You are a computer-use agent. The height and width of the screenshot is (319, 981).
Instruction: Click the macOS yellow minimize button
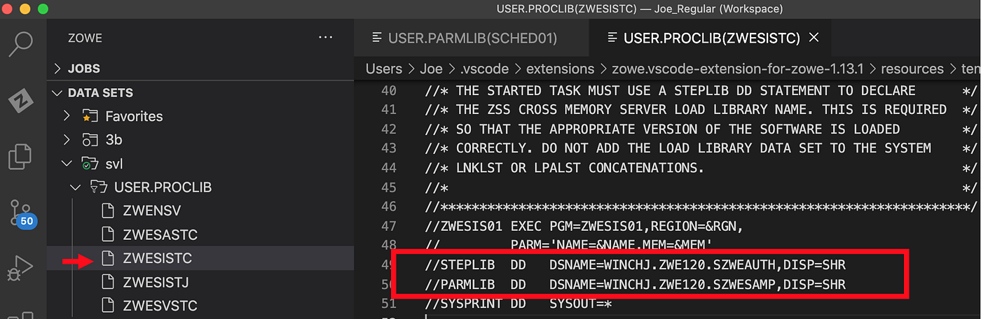pos(25,9)
